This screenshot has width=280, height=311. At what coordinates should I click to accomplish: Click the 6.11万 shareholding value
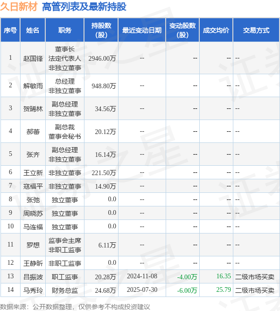click(x=107, y=245)
